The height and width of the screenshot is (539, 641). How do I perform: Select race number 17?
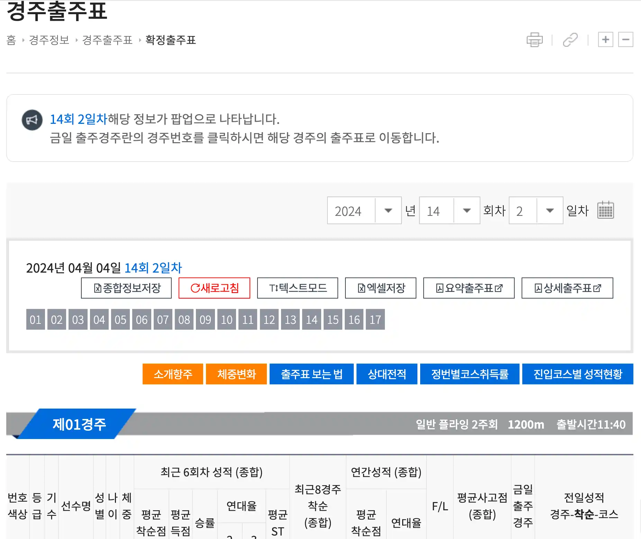pyautogui.click(x=375, y=320)
